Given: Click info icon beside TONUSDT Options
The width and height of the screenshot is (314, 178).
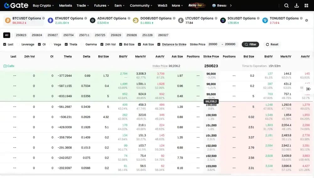Looking at the screenshot, I should point(301,18).
